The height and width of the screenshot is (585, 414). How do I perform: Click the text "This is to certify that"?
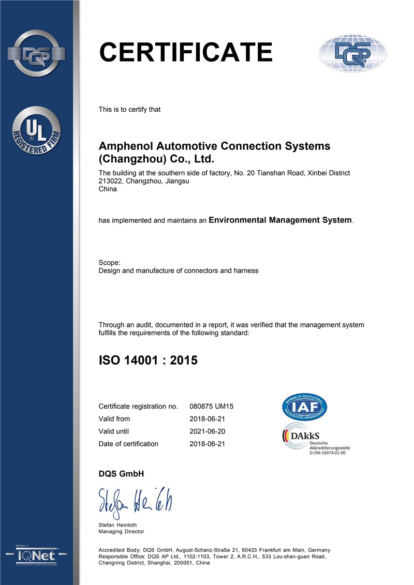(129, 109)
